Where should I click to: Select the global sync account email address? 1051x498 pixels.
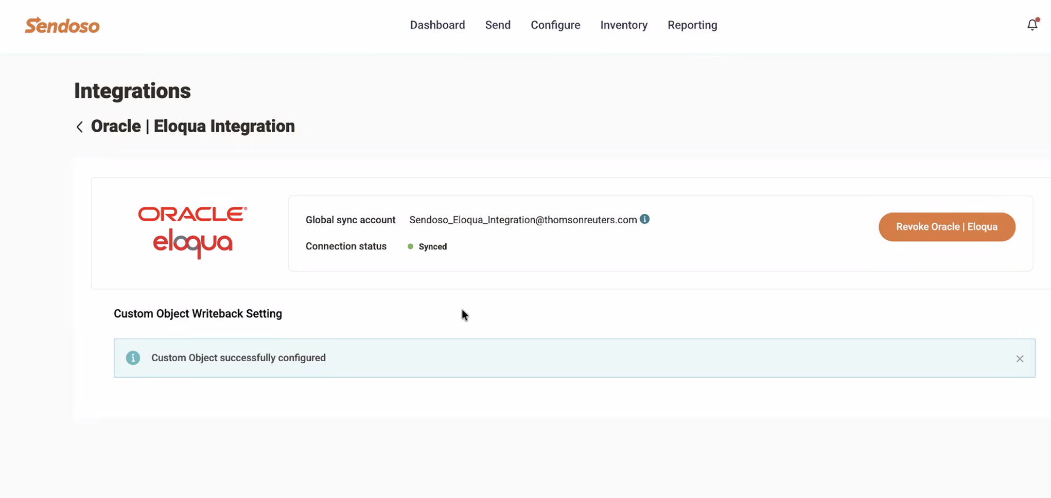pyautogui.click(x=523, y=220)
